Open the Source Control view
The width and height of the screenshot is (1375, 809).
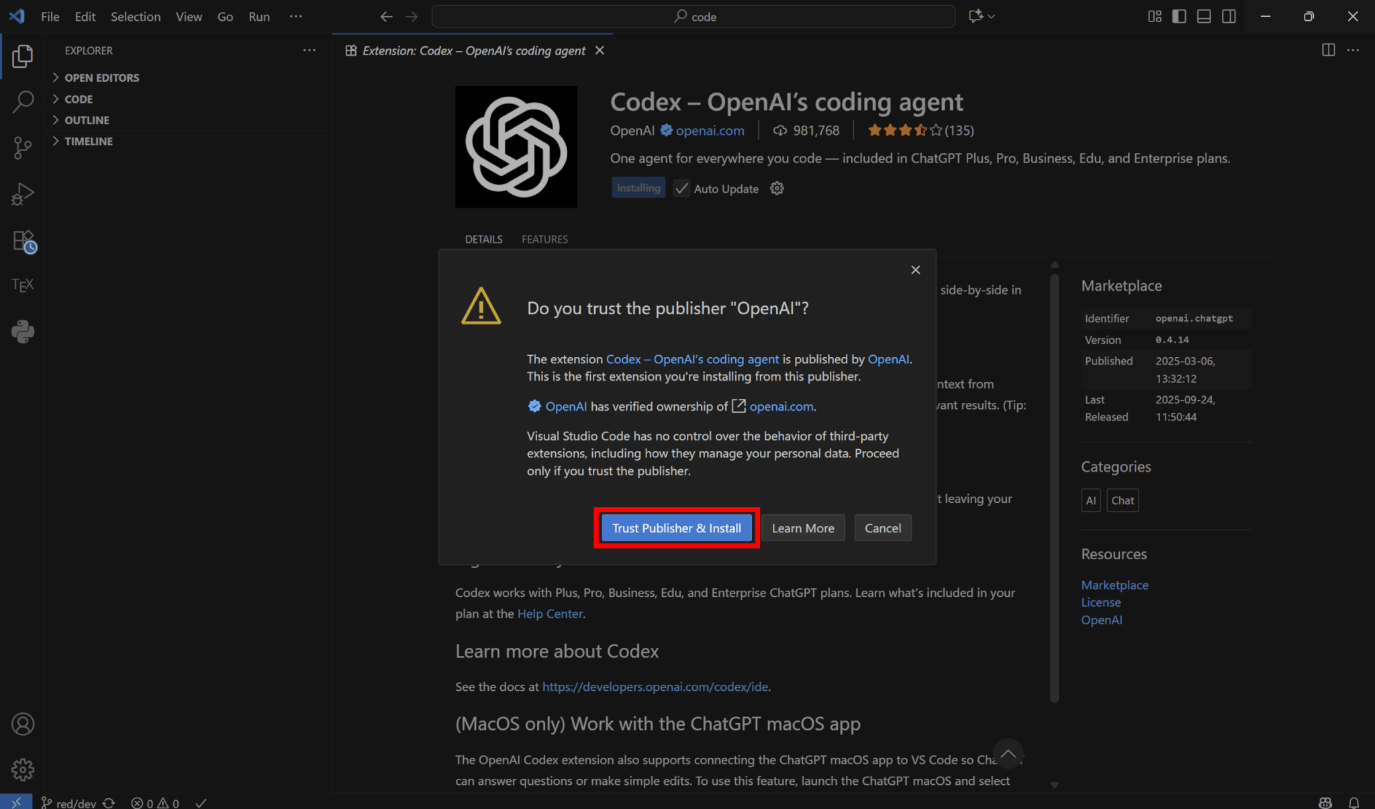point(23,148)
